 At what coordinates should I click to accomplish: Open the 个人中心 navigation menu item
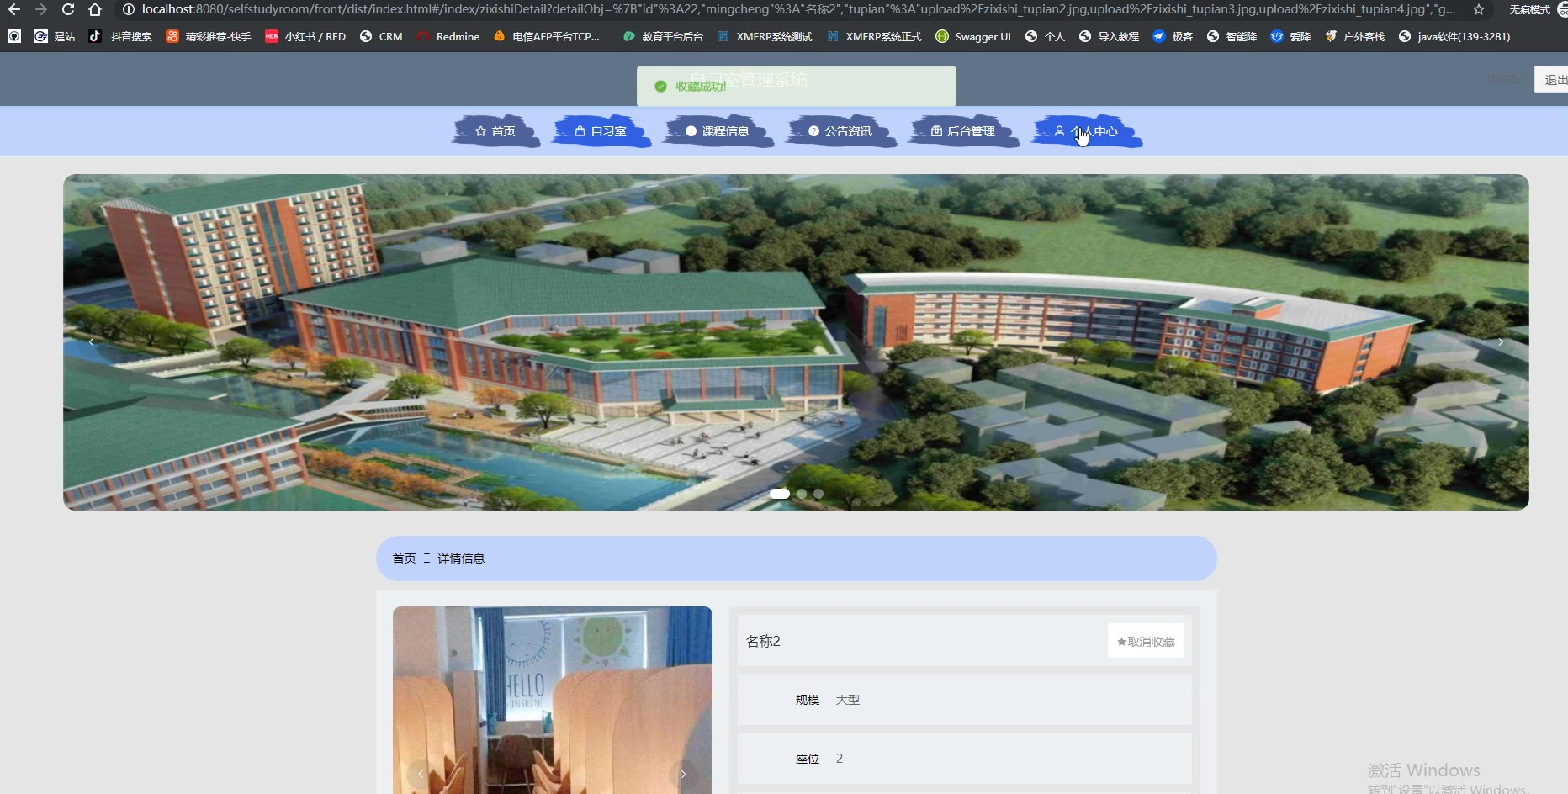1086,131
